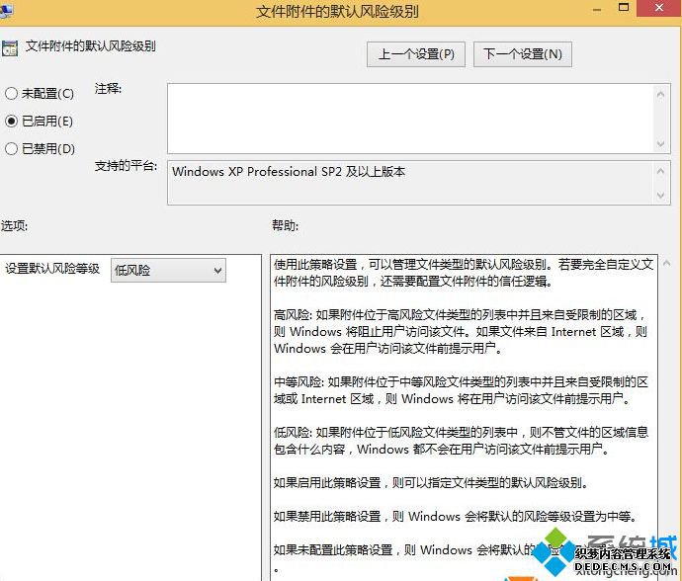
Task: Go to 下一个设置(N) next setting
Action: [523, 54]
